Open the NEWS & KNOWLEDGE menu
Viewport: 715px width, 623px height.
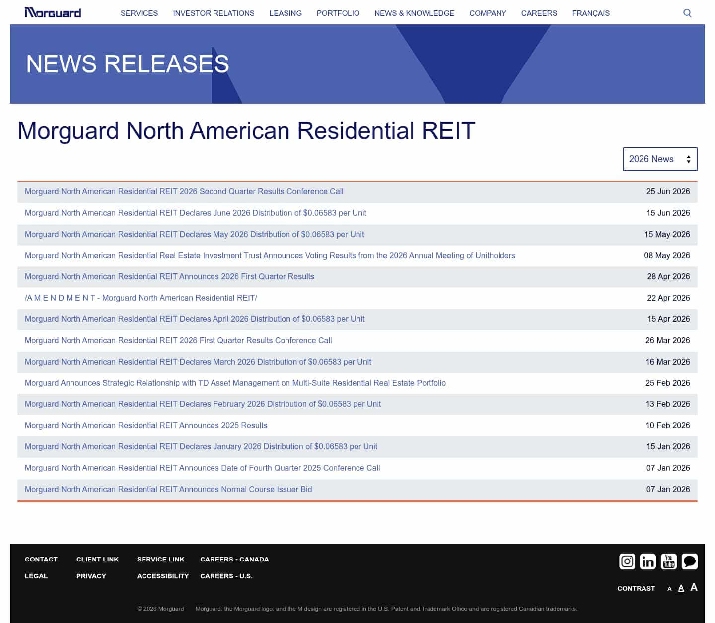[x=414, y=13]
